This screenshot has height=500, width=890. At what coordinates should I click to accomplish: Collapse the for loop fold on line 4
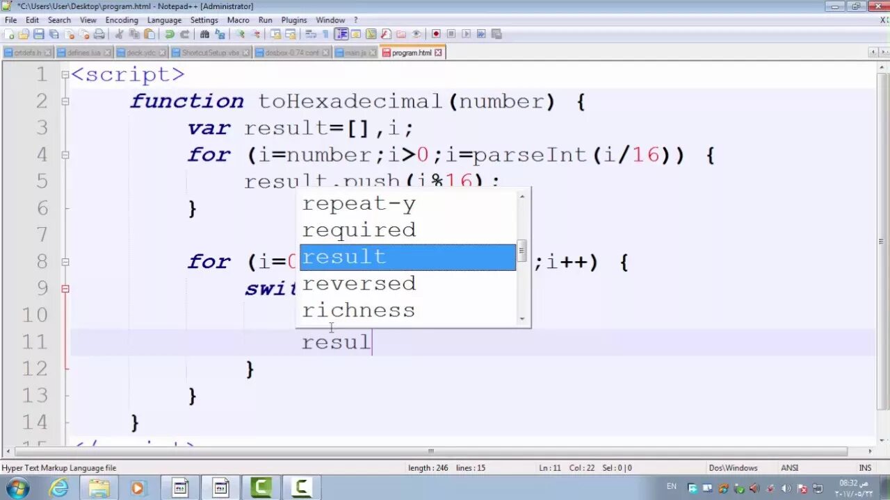tap(65, 155)
